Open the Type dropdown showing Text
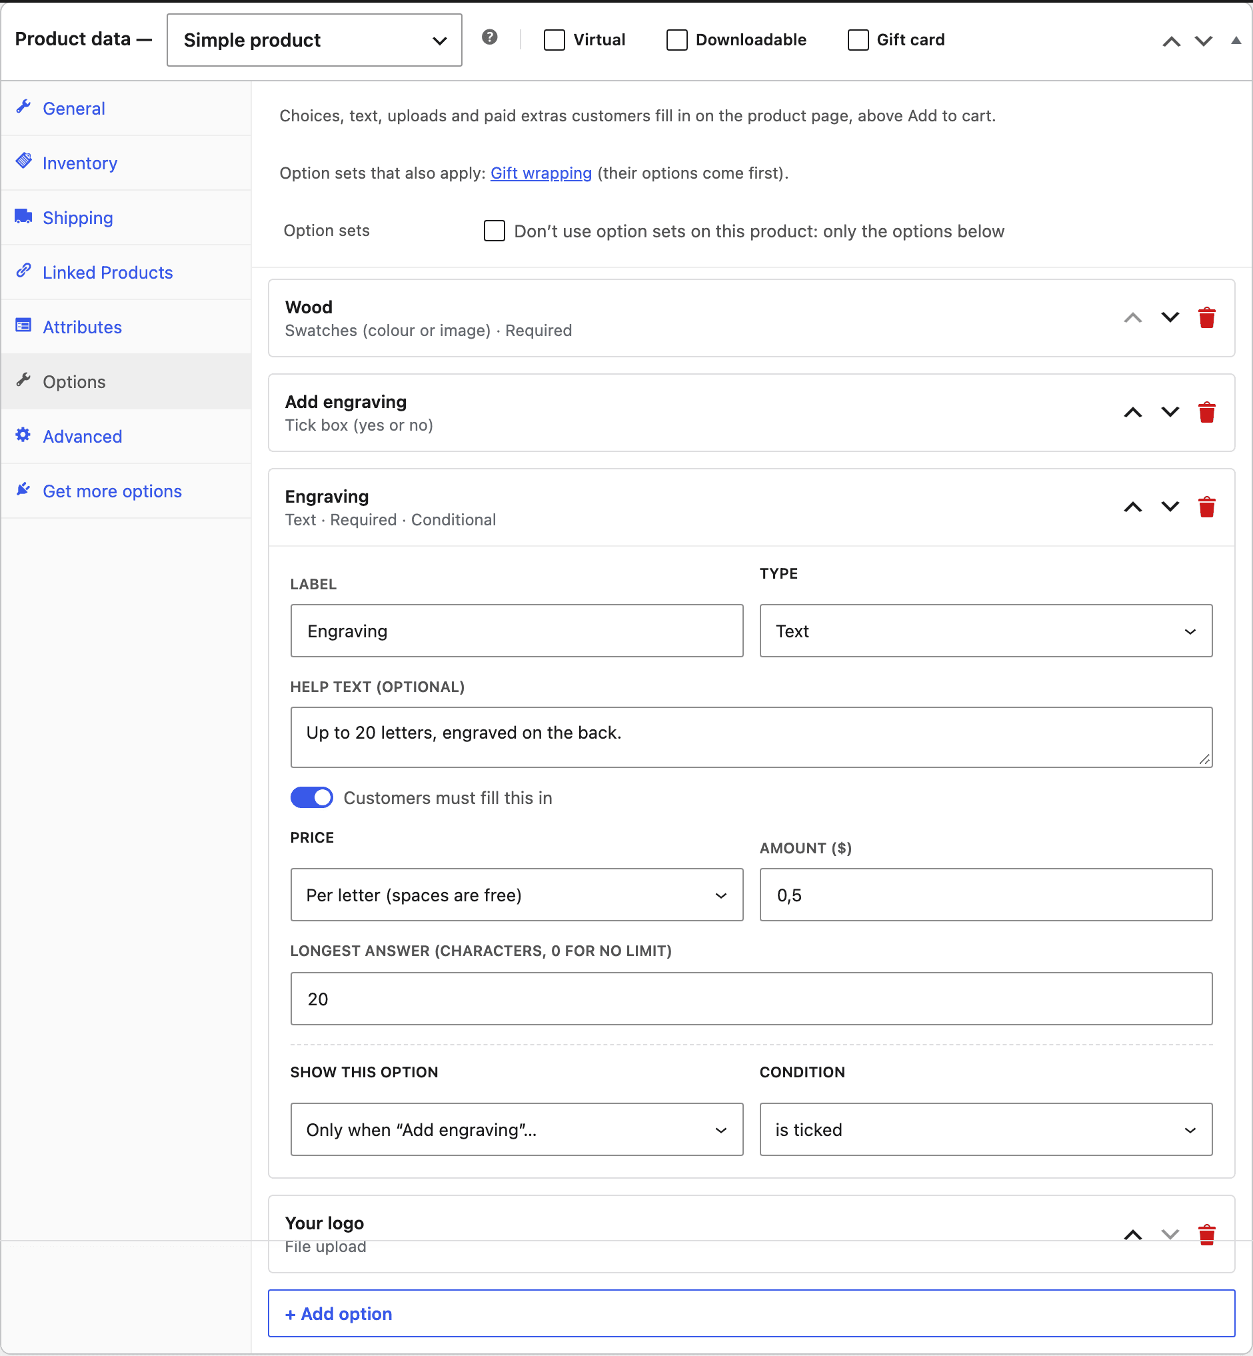 (x=985, y=631)
